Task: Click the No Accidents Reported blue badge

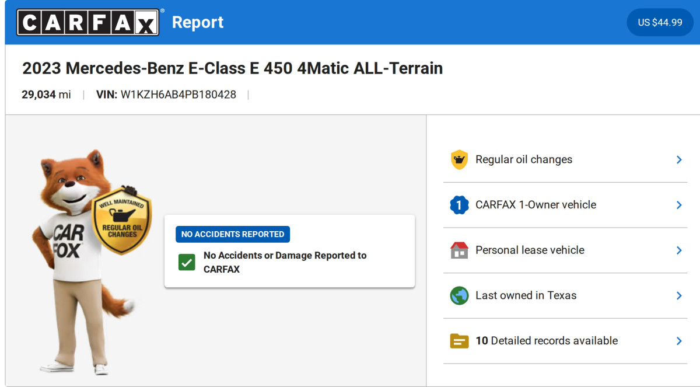Action: pyautogui.click(x=232, y=234)
